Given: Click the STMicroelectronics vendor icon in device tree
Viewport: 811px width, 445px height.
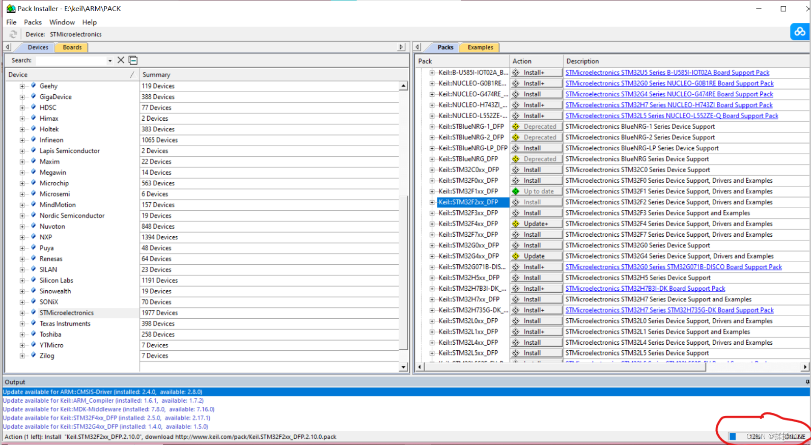Looking at the screenshot, I should tap(34, 313).
